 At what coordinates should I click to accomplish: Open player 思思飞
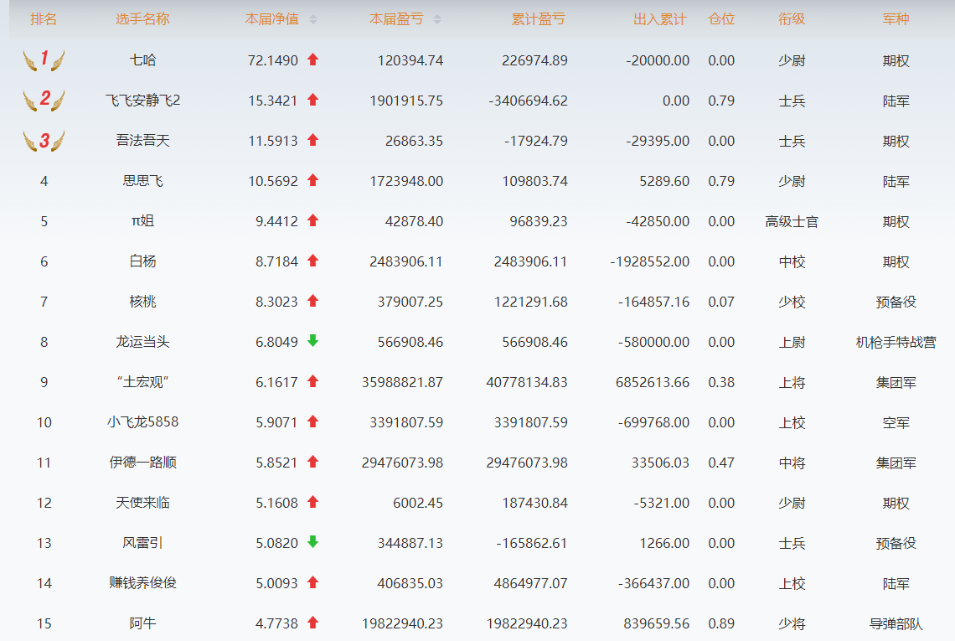click(142, 180)
